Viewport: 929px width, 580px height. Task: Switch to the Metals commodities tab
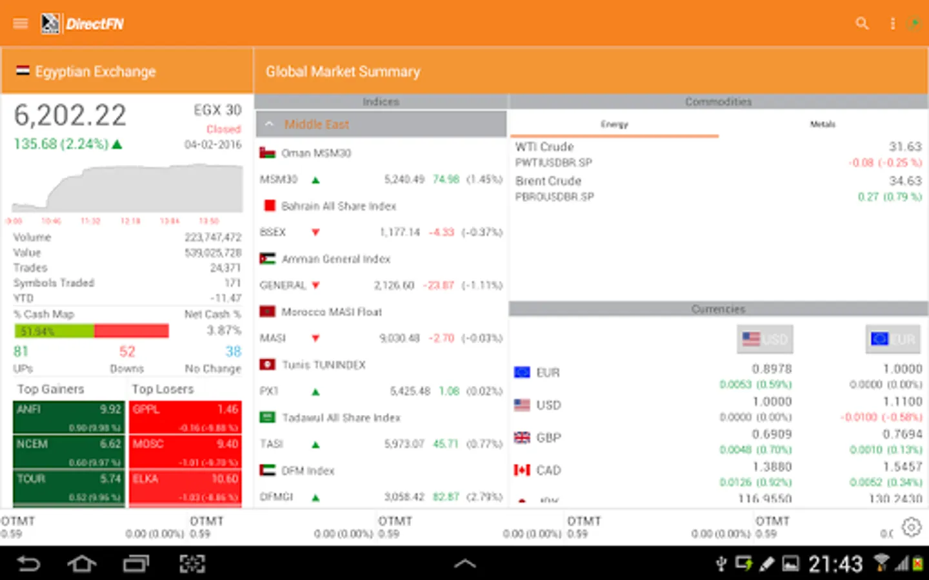[823, 124]
